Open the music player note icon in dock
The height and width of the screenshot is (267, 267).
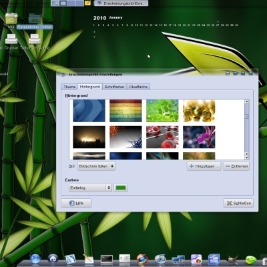(x=160, y=259)
